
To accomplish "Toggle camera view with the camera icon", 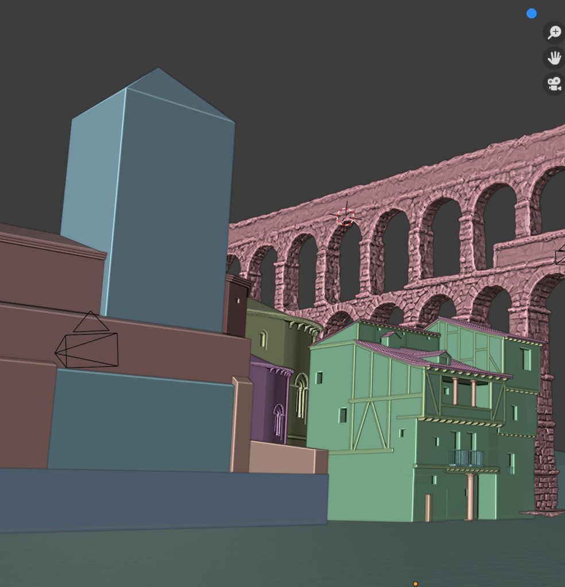I will pyautogui.click(x=554, y=84).
